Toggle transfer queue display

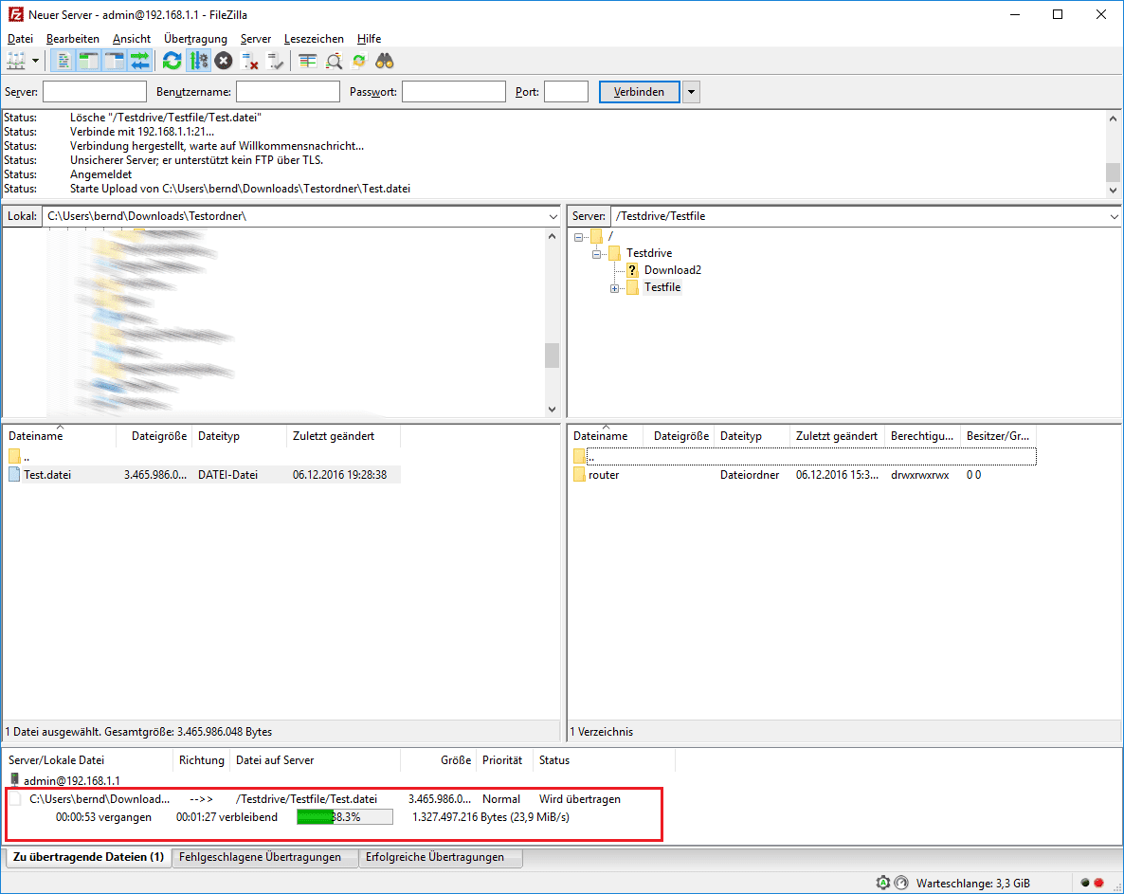click(139, 61)
